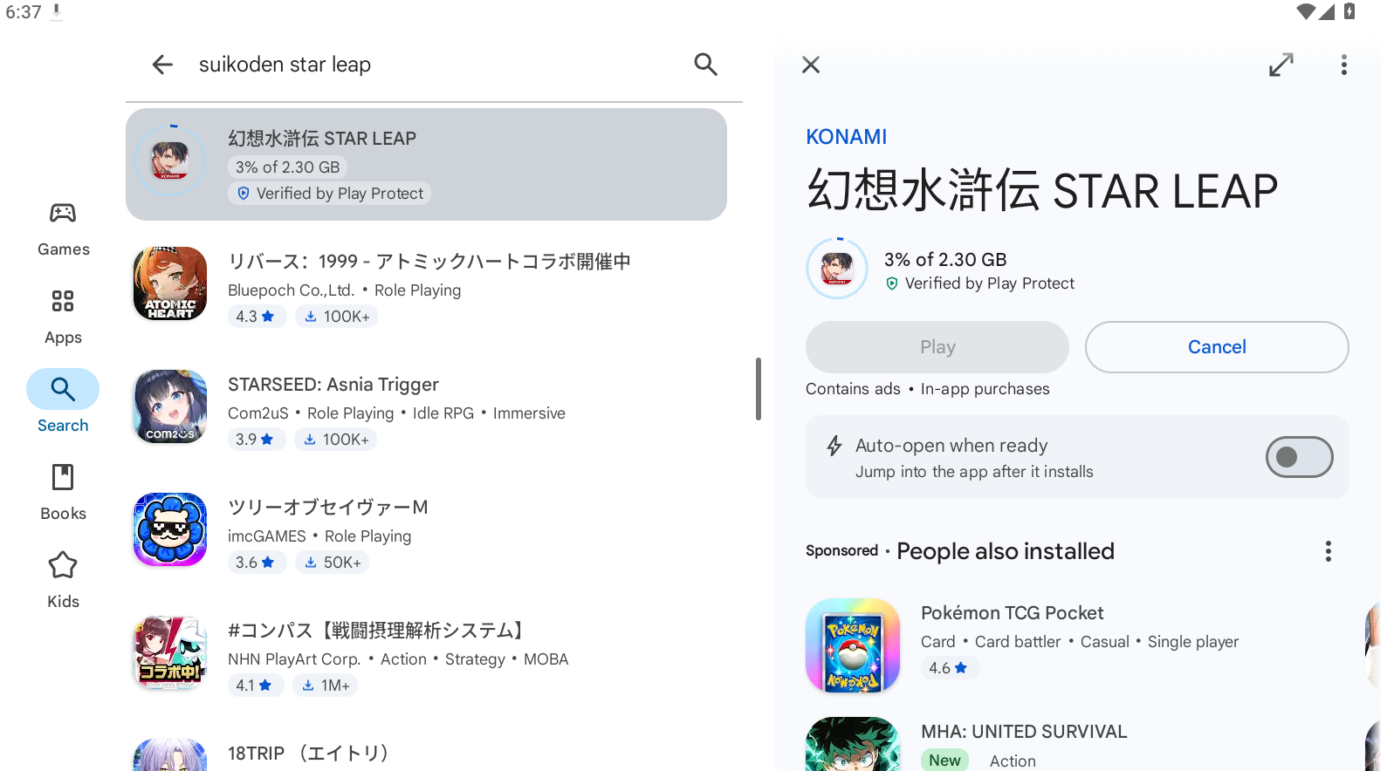Select the STAR LEAP search result icon
This screenshot has height=771, width=1387.
tap(170, 160)
